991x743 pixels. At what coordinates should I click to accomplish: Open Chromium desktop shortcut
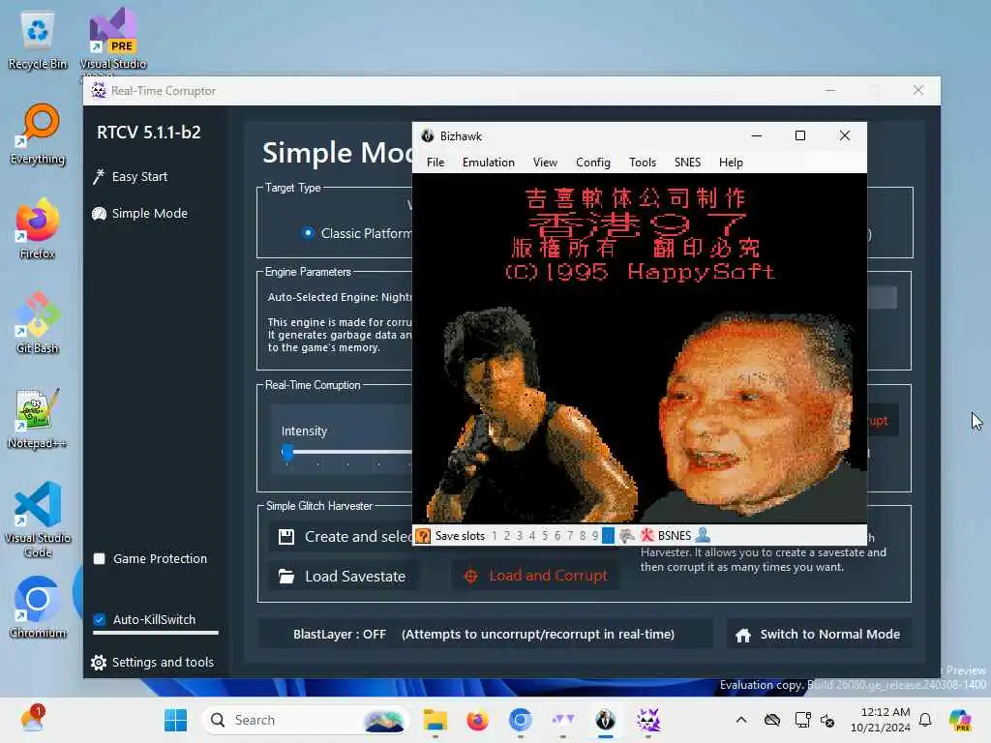click(x=38, y=608)
